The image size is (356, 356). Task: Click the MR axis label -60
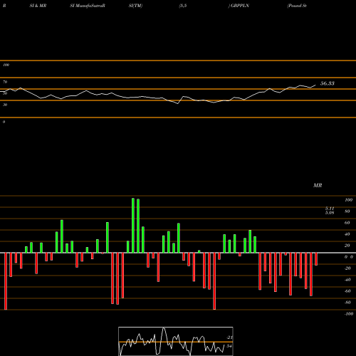point(347,291)
